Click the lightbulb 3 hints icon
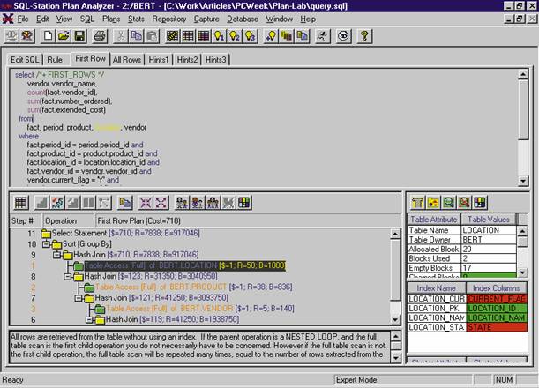This screenshot has height=388, width=539. tap(251, 36)
